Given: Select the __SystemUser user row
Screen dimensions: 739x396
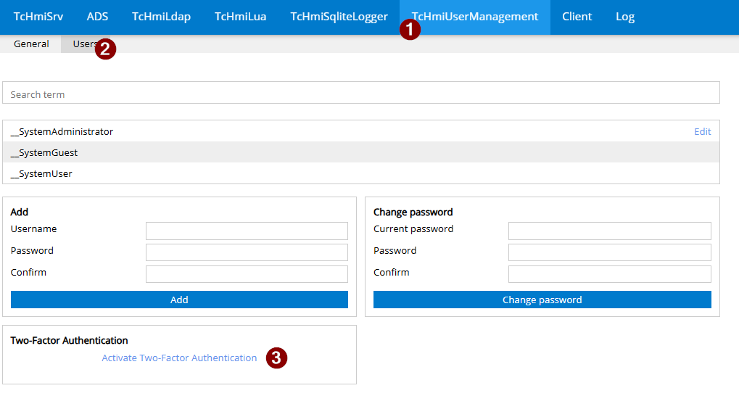Looking at the screenshot, I should pos(361,173).
